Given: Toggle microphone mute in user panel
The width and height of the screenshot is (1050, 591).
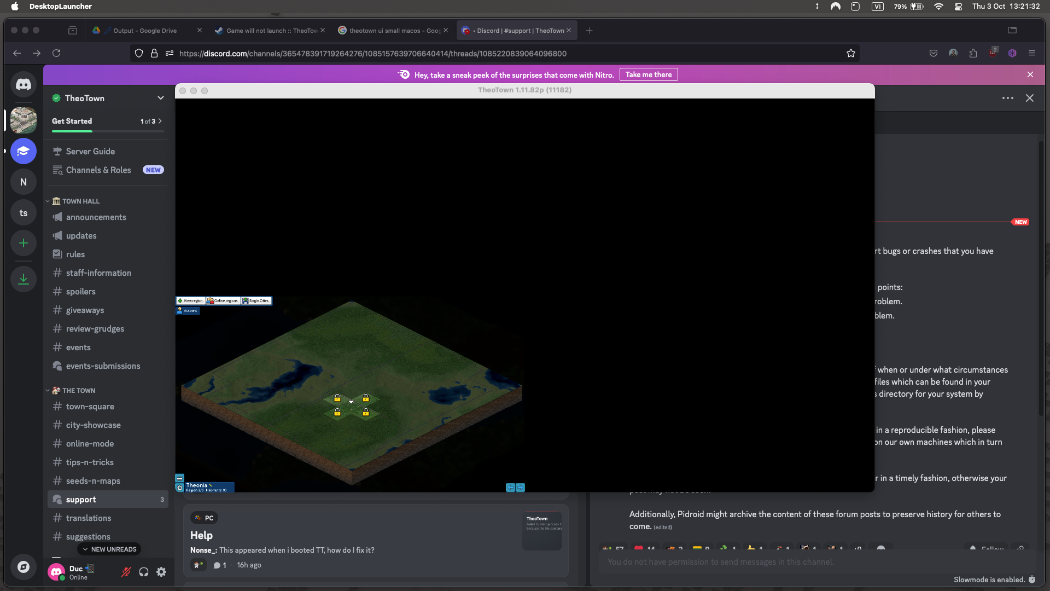Looking at the screenshot, I should 126,572.
